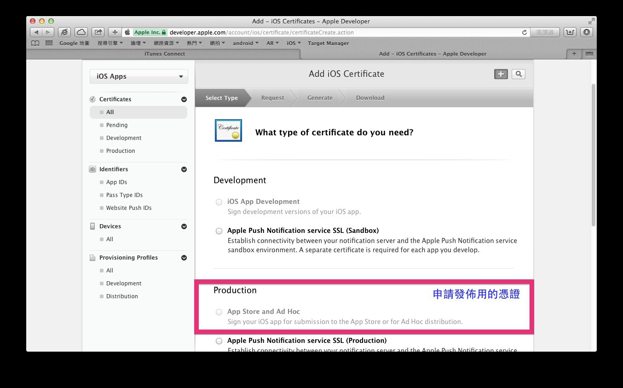The image size is (623, 388).
Task: Click the Apple Inc. secure certificate badge
Action: 150,32
